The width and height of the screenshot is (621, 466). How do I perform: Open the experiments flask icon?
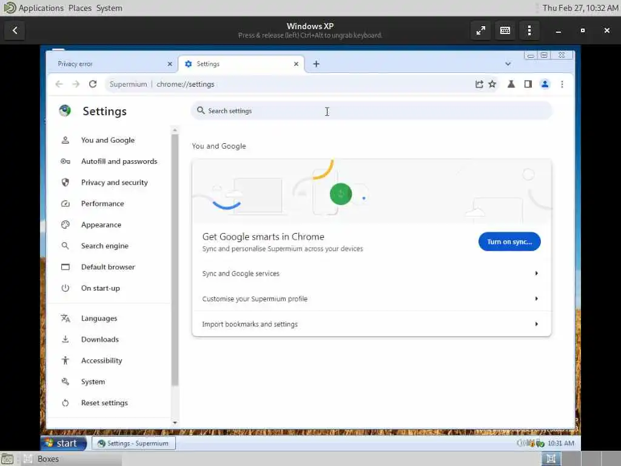[x=511, y=84]
